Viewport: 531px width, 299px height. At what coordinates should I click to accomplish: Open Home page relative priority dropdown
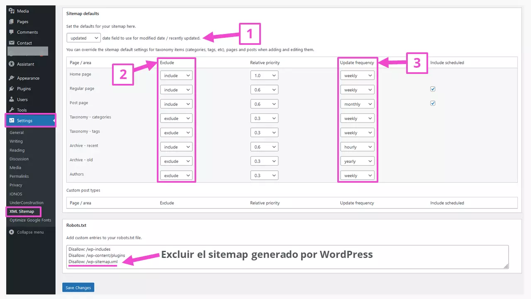(x=264, y=76)
